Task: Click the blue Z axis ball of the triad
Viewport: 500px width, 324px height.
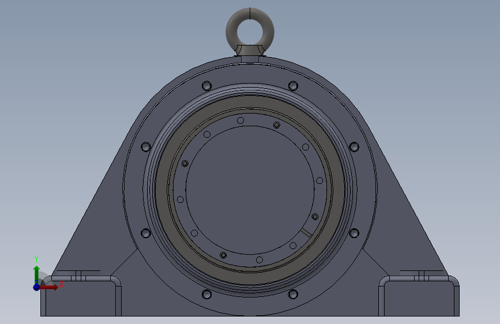Action: click(36, 287)
